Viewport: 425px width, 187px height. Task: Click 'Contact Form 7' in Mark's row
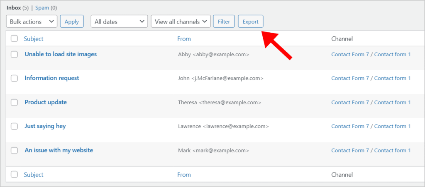pos(350,150)
